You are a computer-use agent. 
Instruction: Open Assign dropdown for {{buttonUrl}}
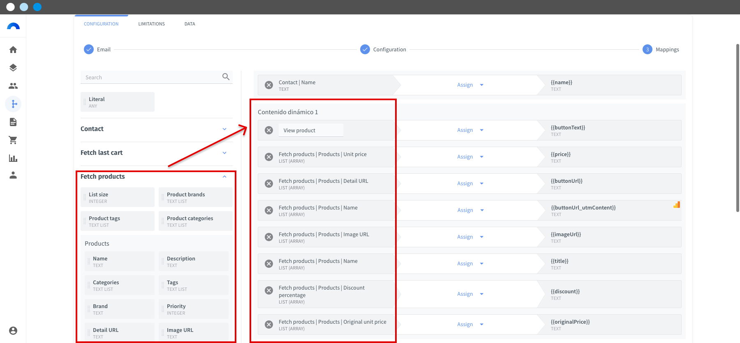click(470, 184)
